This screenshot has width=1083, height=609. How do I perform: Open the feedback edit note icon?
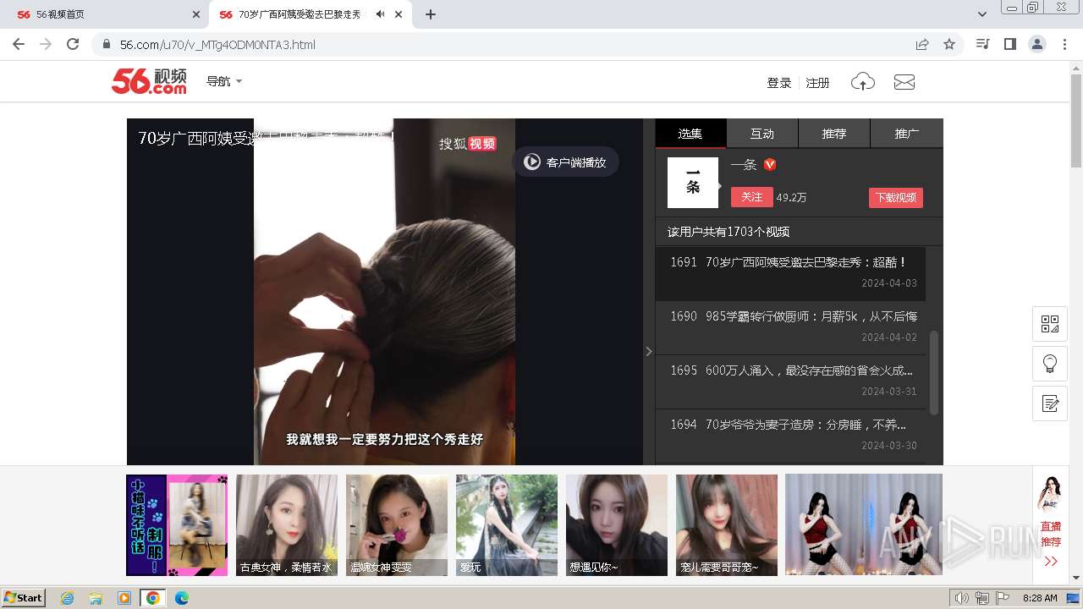point(1050,403)
